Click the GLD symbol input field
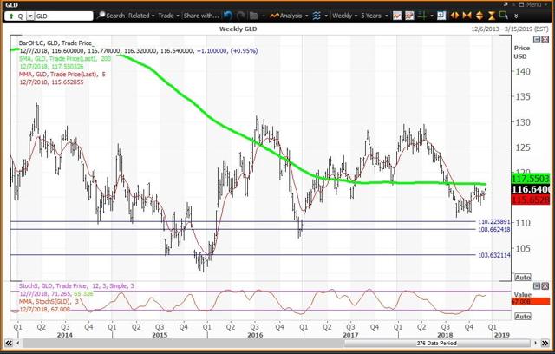 (63, 16)
